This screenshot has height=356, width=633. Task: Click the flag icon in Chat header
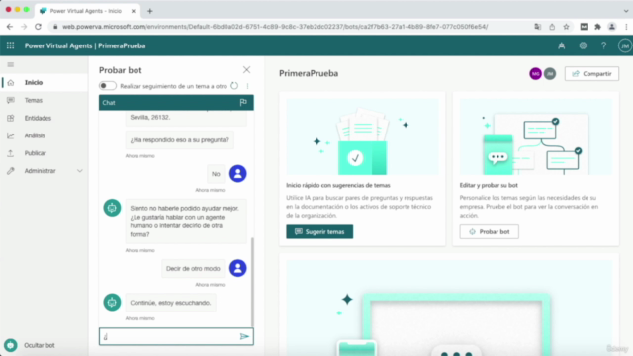243,103
